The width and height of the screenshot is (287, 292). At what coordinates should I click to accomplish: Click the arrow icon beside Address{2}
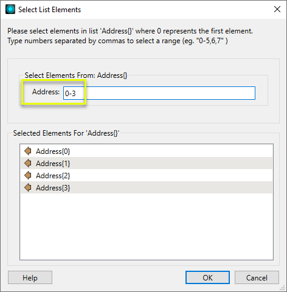[28, 175]
